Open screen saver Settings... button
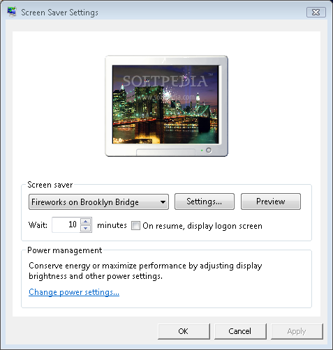Viewport: 333px width, 350px height. [205, 201]
